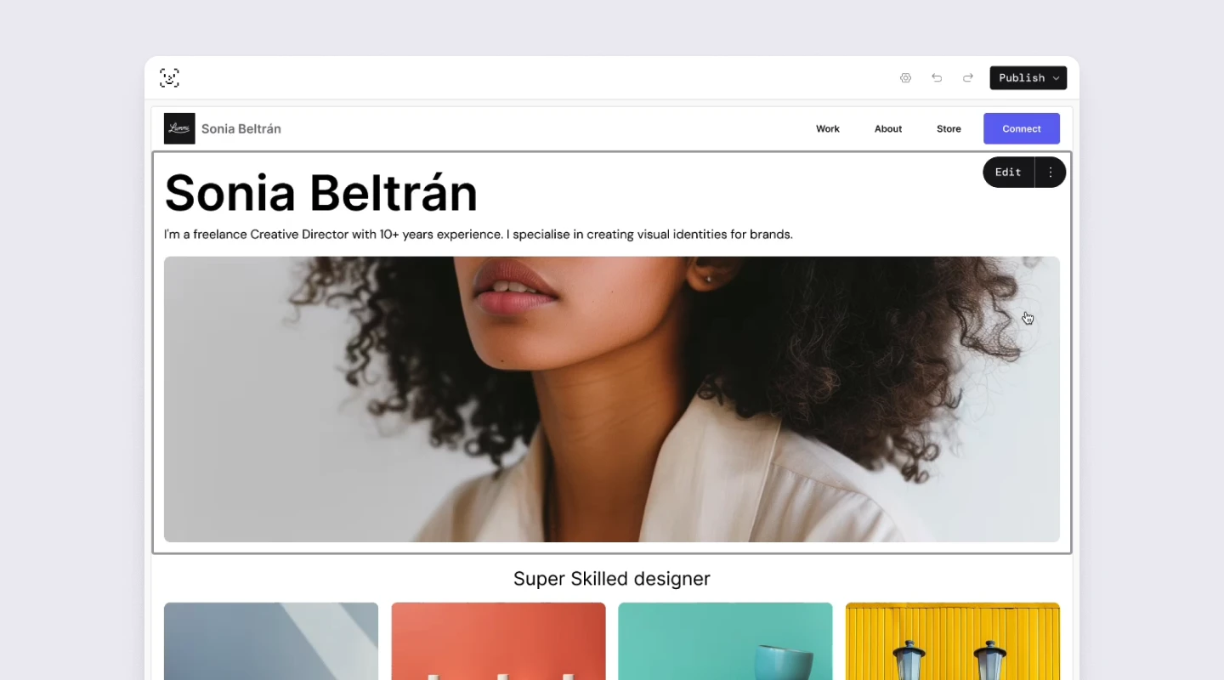The height and width of the screenshot is (680, 1224).
Task: Open the yellow wall lamps thumbnail
Action: pos(953,641)
